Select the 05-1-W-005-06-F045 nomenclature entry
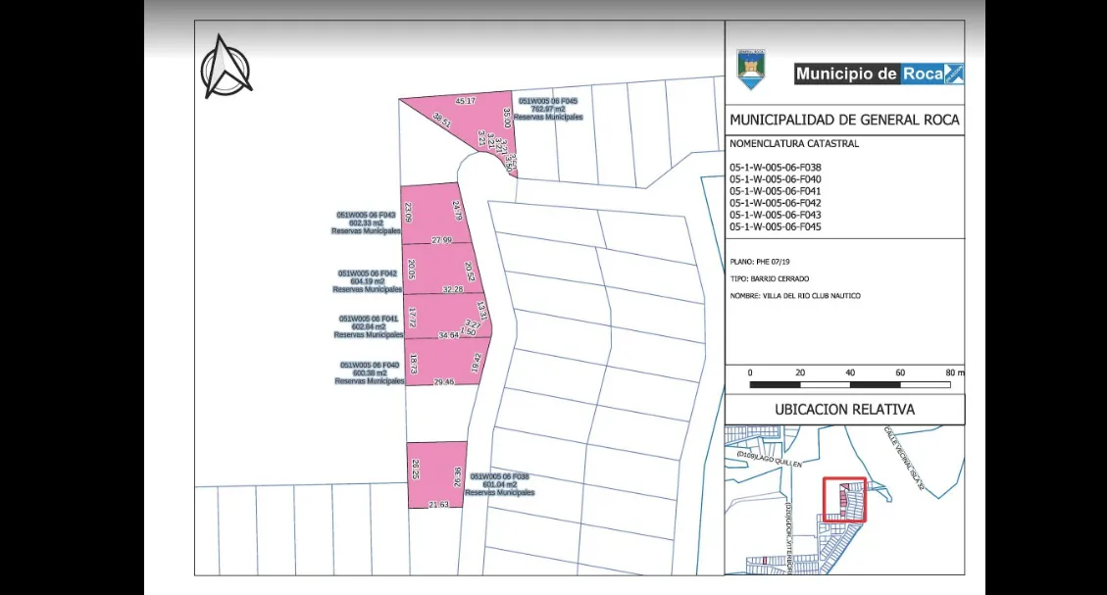This screenshot has height=595, width=1107. [776, 227]
